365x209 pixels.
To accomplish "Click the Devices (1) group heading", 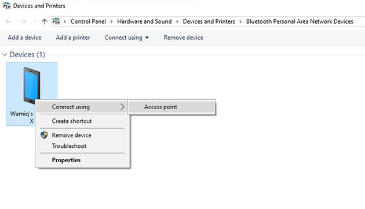I will point(27,55).
